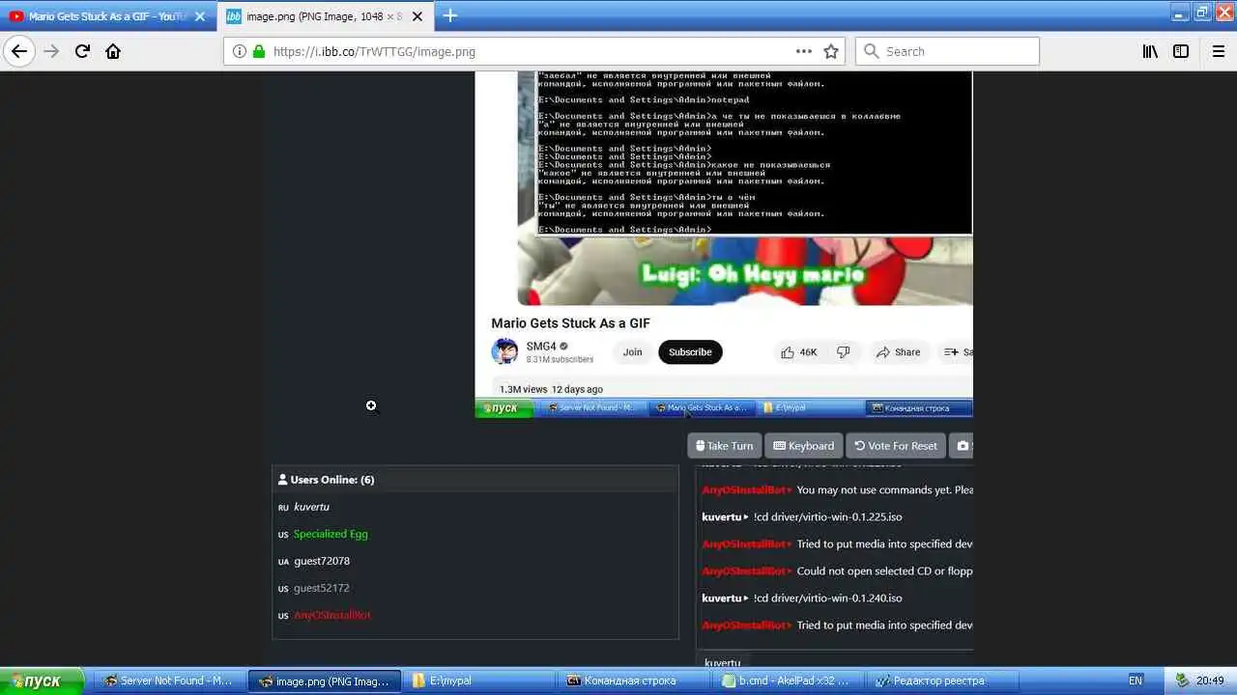This screenshot has width=1237, height=695.
Task: Click the Luigi: Oh Heyy mario subtitle
Action: pyautogui.click(x=753, y=275)
